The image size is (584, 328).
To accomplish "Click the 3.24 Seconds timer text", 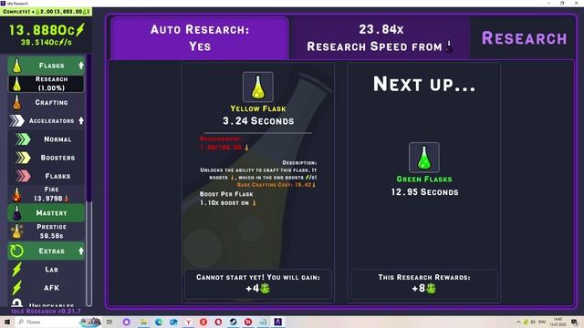I will click(258, 121).
